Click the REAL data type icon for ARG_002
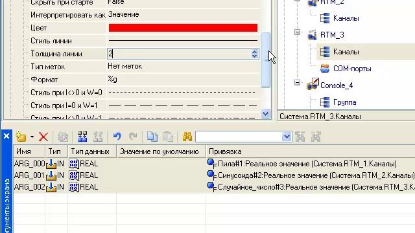This screenshot has height=233, width=415. pos(74,187)
